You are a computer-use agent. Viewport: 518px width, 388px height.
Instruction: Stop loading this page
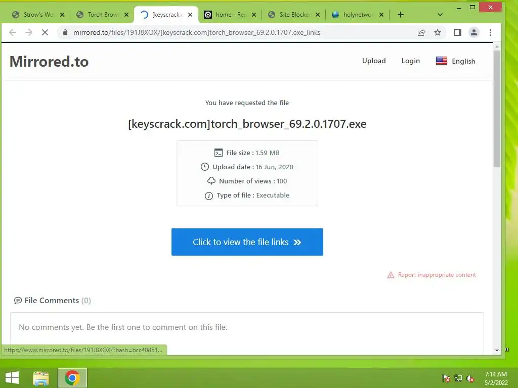pos(45,32)
